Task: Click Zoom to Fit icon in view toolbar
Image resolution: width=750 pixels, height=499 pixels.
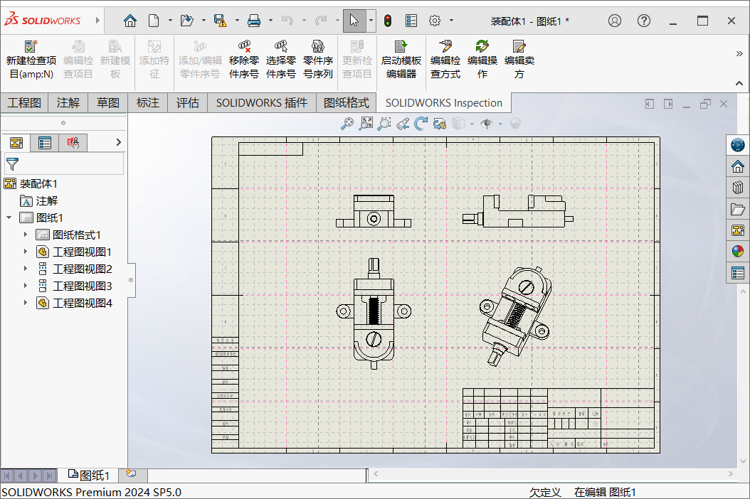Action: [x=347, y=124]
